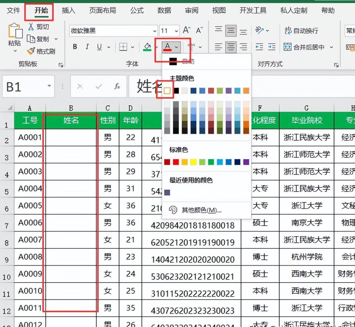The height and width of the screenshot is (327, 355).
Task: Expand the Paste options arrow
Action: 15,51
